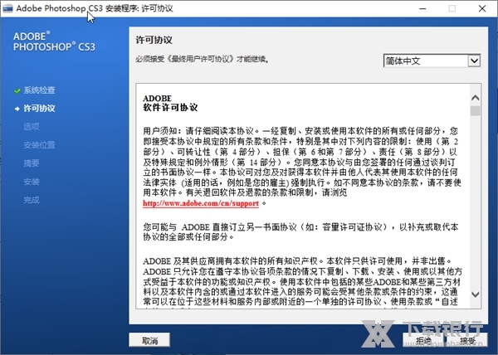The height and width of the screenshot is (355, 498).
Task: Click the scrollbar up arrow in license text
Action: pos(475,98)
